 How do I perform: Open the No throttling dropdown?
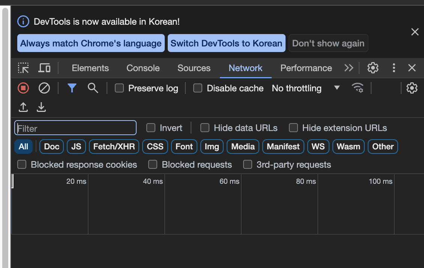pos(305,88)
